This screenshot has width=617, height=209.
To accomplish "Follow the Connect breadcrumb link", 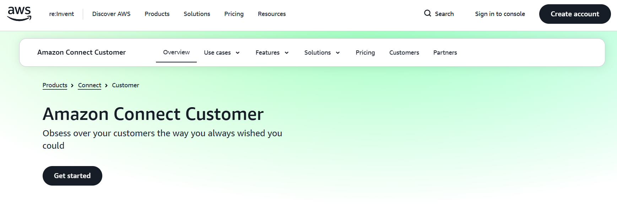I will [x=90, y=85].
